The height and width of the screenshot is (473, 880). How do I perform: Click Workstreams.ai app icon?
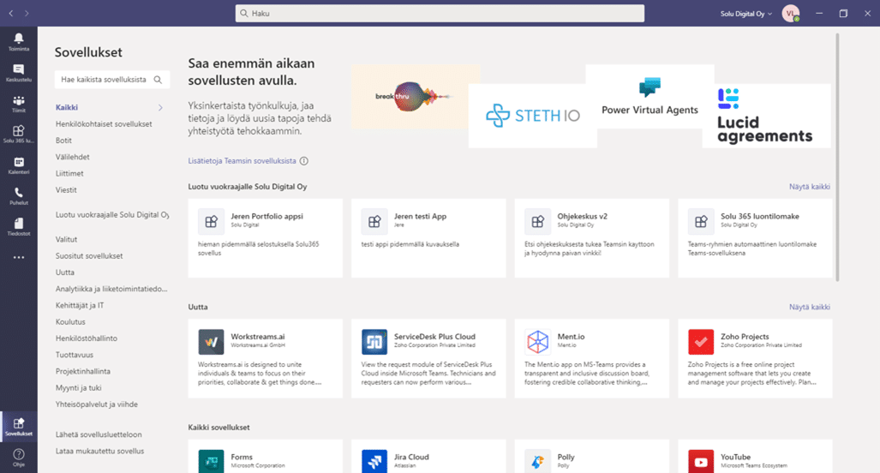click(x=211, y=342)
